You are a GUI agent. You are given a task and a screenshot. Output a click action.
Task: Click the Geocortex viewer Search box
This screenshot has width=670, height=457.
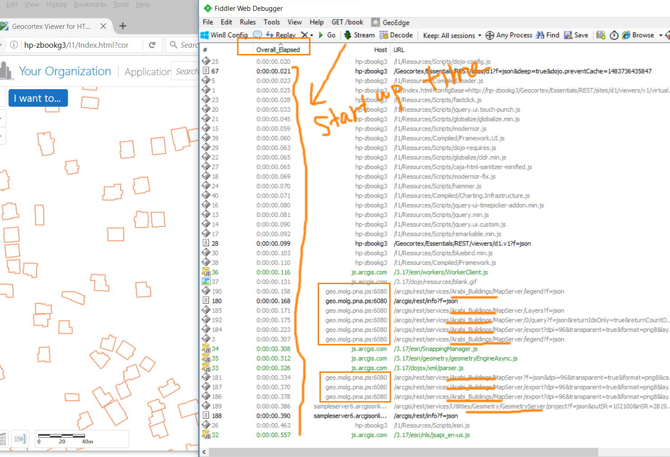[x=185, y=72]
